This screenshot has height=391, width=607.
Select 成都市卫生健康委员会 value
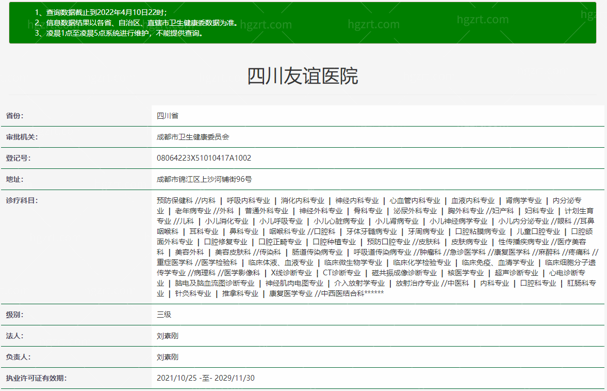[193, 137]
